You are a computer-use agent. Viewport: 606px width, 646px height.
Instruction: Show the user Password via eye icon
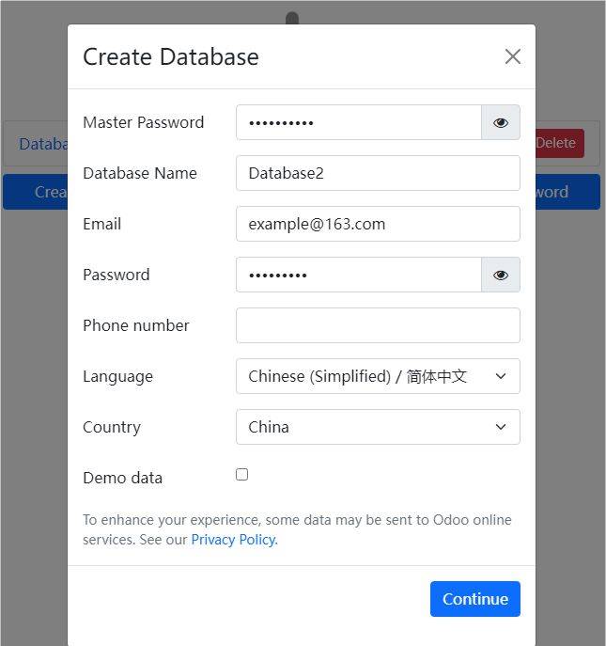[500, 275]
